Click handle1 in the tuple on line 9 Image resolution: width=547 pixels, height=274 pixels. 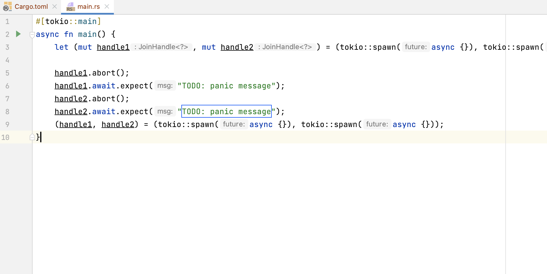(x=76, y=124)
